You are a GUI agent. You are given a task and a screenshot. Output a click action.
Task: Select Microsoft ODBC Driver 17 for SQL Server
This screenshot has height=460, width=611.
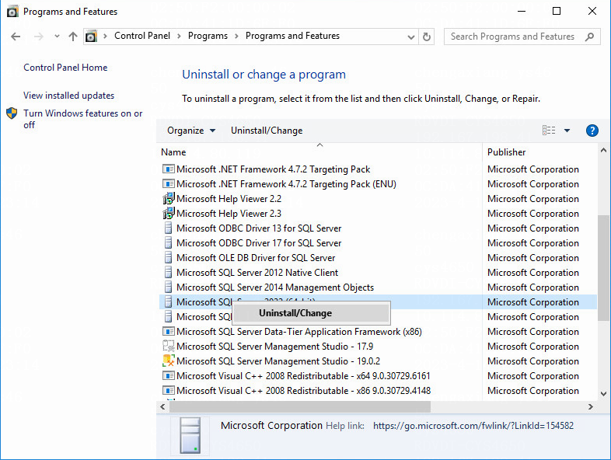pyautogui.click(x=259, y=243)
